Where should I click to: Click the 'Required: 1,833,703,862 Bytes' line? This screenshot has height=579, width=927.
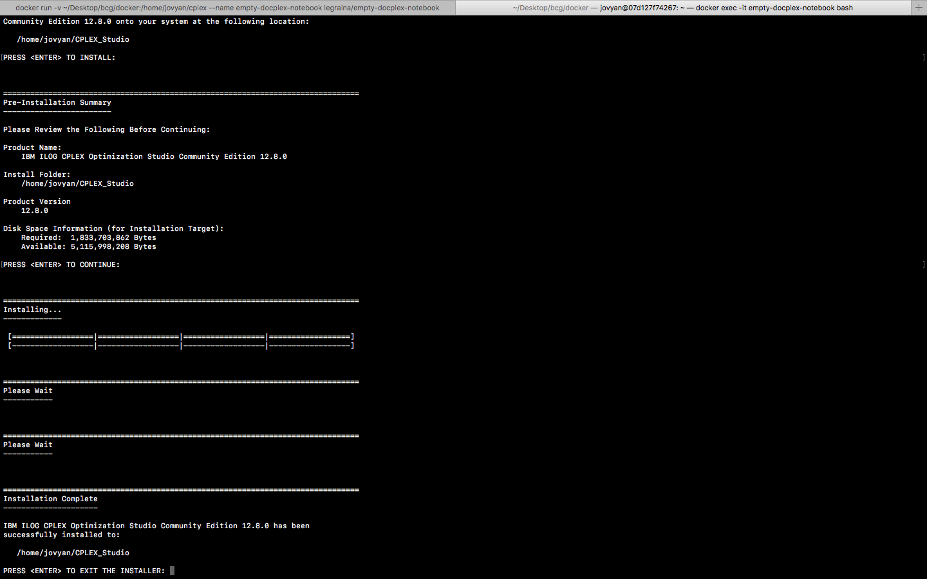click(x=89, y=237)
